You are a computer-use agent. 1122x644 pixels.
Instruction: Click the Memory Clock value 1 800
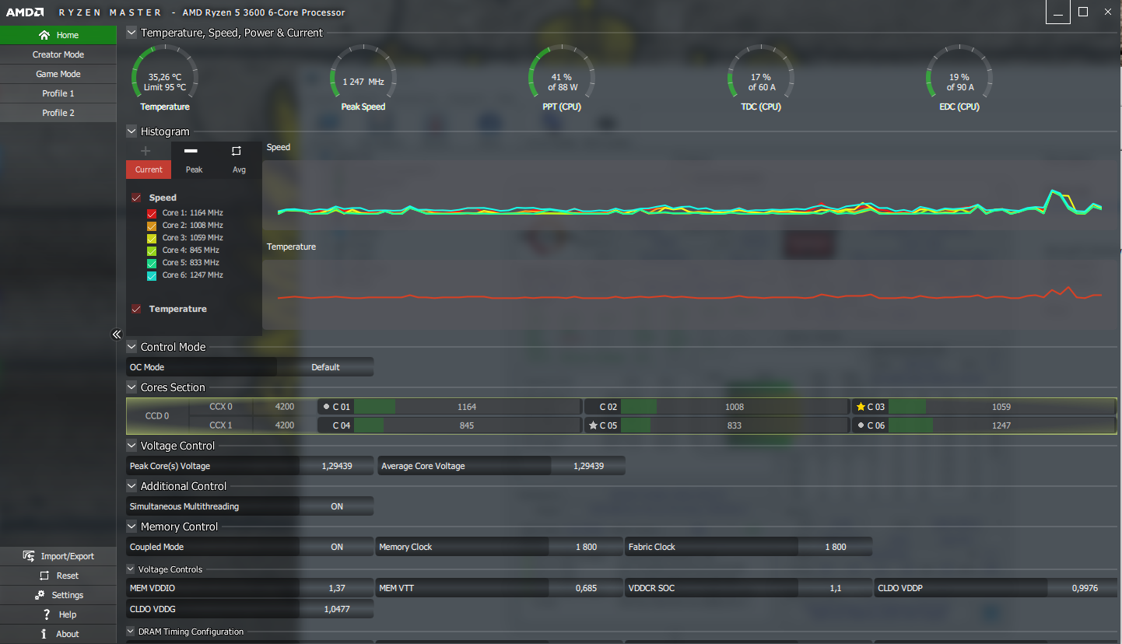coord(587,547)
